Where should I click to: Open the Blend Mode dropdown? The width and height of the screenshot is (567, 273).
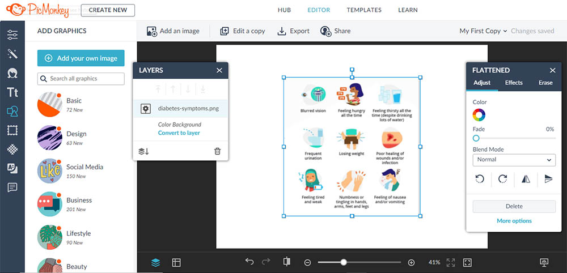(x=514, y=160)
